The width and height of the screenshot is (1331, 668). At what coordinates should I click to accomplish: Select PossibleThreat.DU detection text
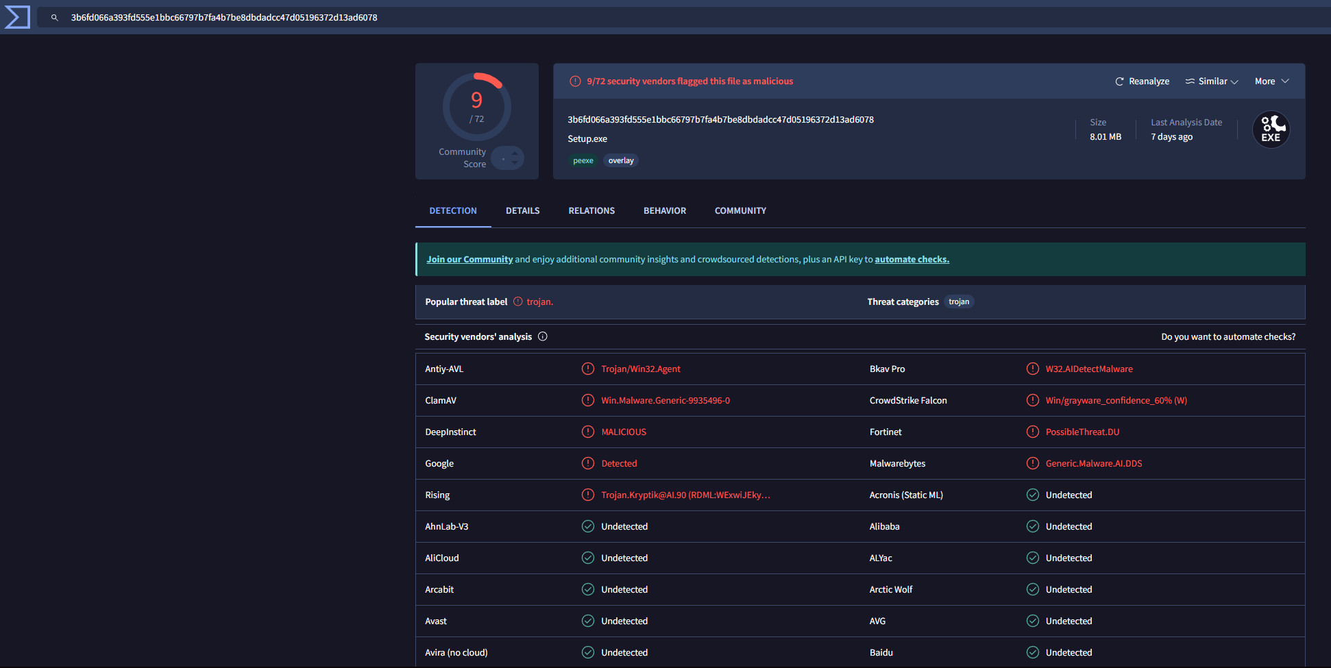(x=1082, y=432)
